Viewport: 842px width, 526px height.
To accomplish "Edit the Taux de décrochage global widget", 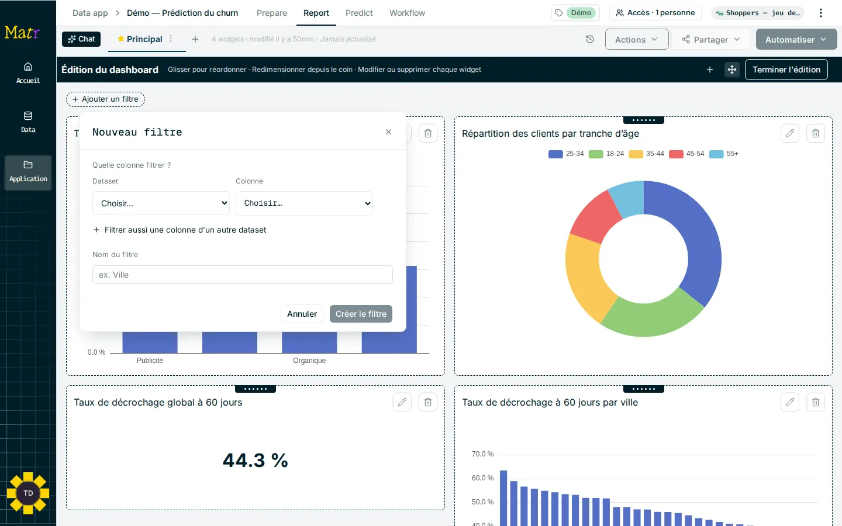I will 402,402.
